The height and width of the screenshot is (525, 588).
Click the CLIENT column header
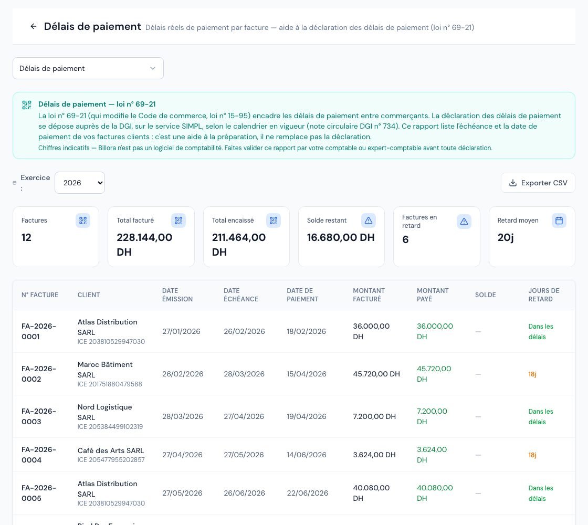(x=89, y=295)
